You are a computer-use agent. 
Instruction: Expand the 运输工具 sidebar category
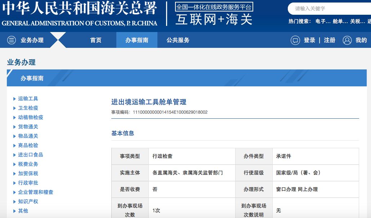[28, 99]
